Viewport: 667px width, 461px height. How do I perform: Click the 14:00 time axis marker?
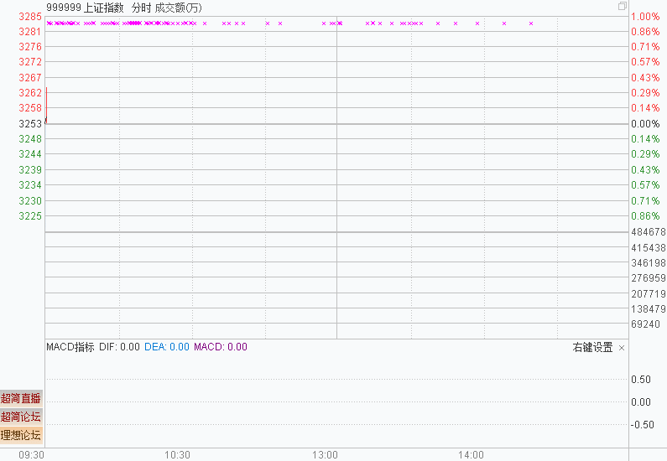coord(471,454)
